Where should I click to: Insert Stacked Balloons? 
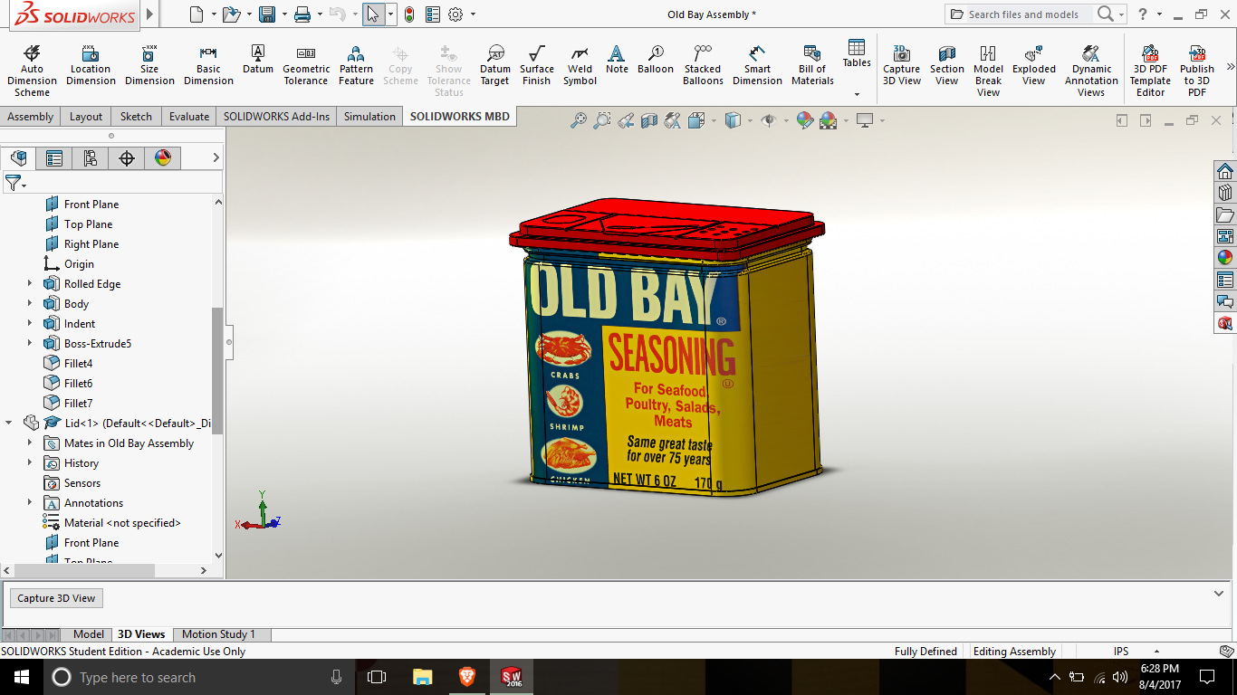click(x=703, y=65)
